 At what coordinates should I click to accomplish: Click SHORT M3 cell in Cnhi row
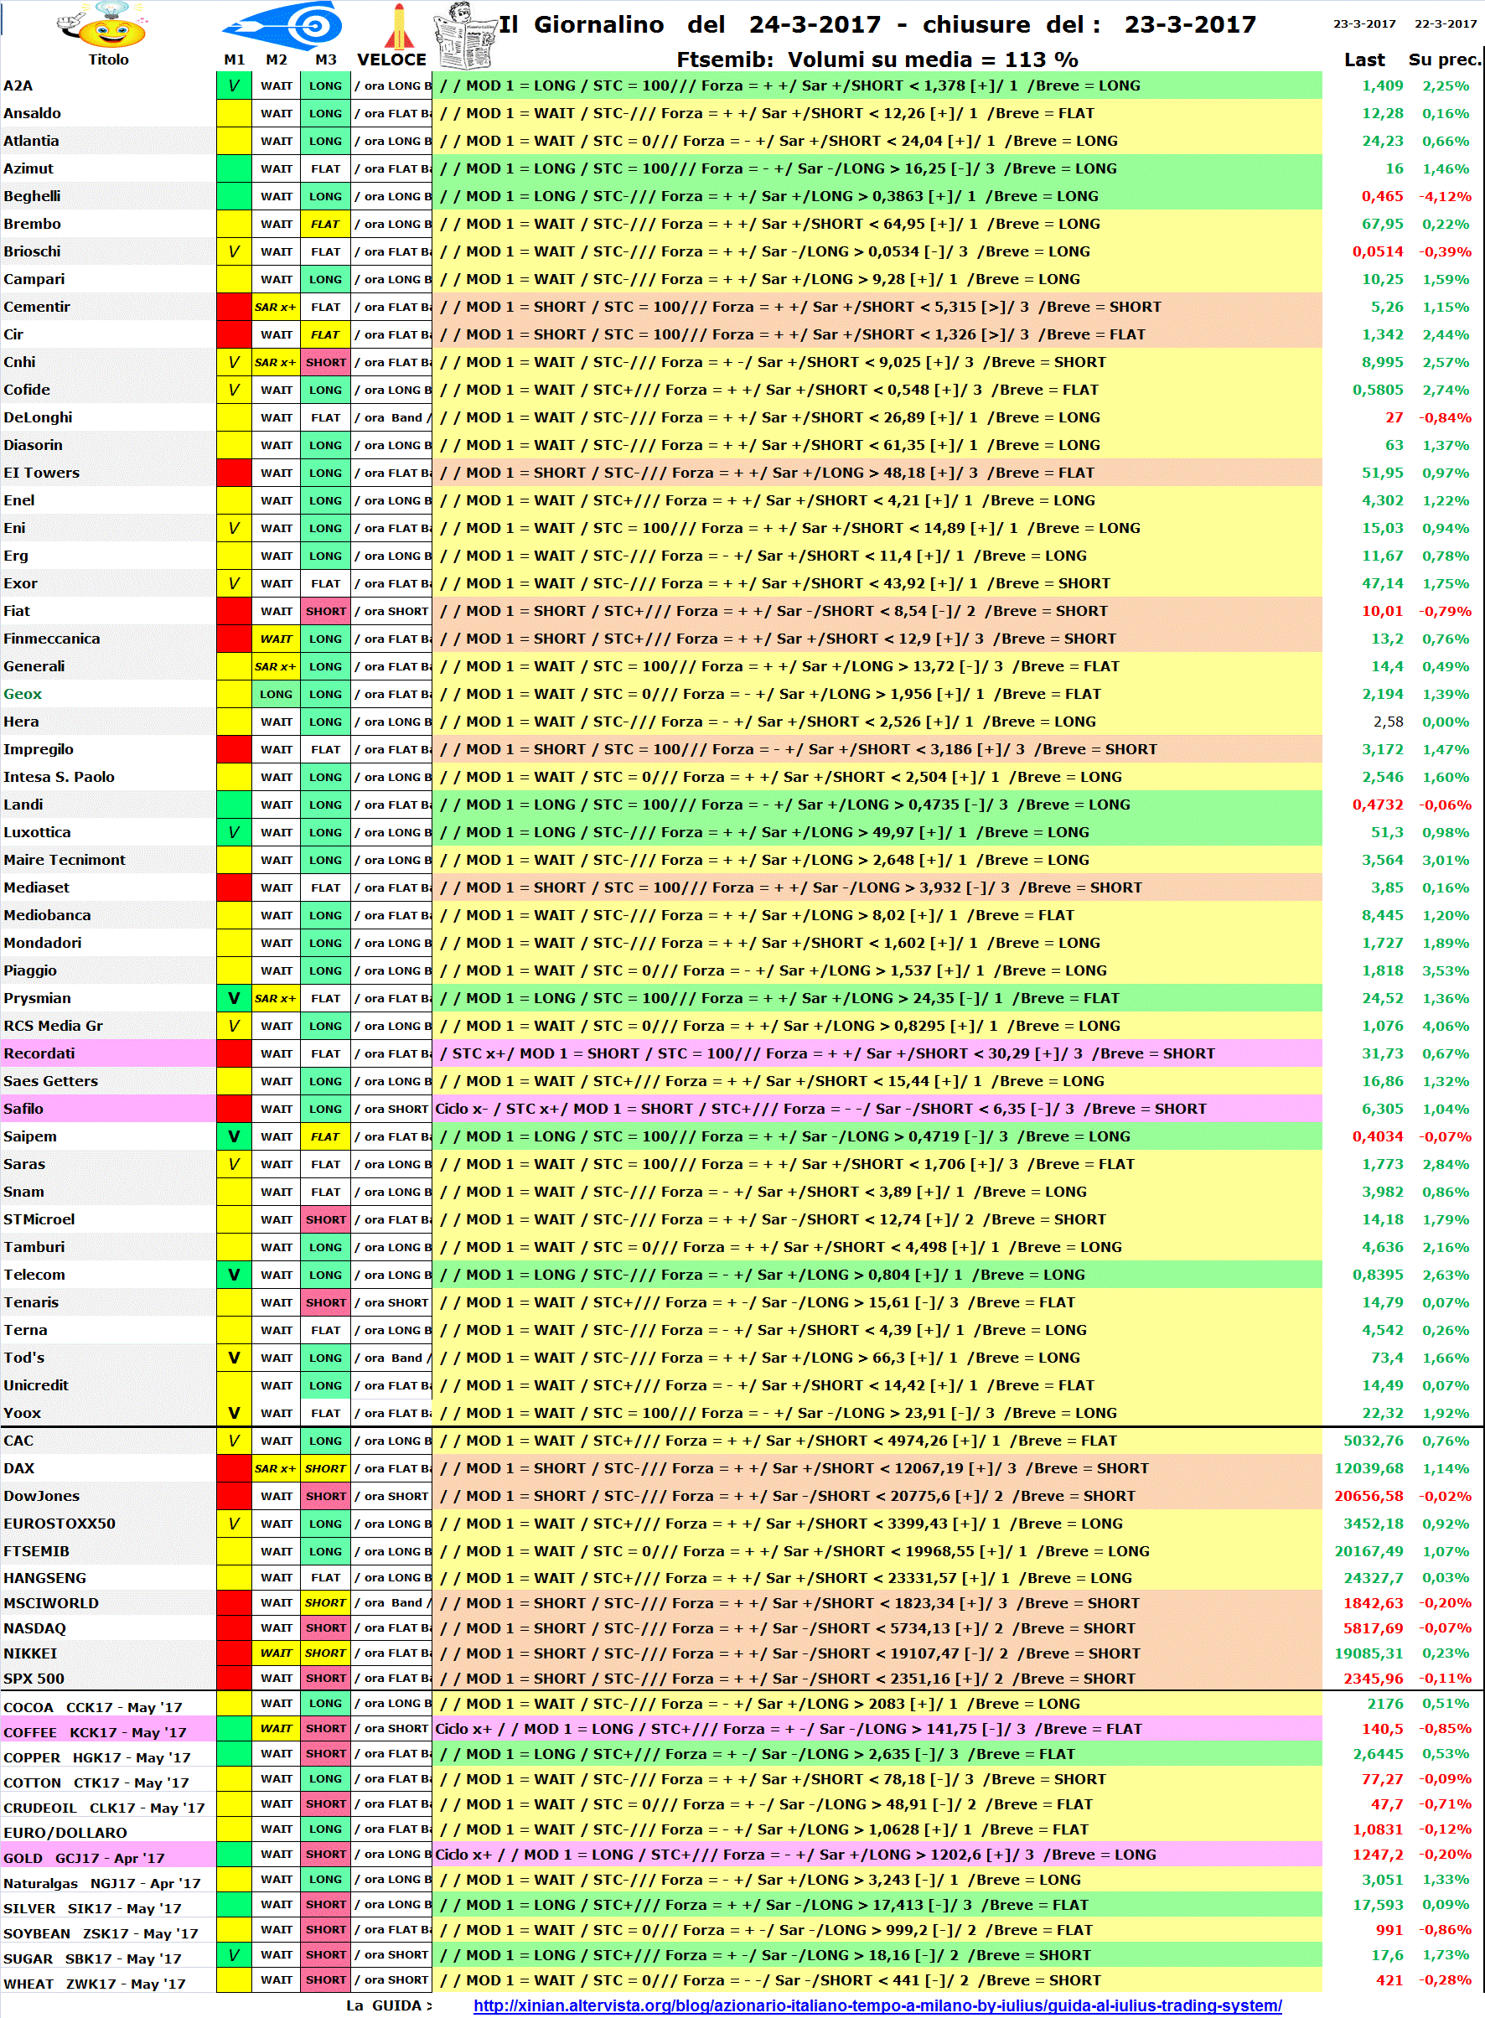point(325,362)
